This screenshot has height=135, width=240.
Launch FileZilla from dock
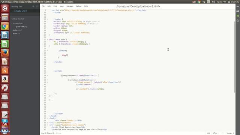[x=5, y=124]
